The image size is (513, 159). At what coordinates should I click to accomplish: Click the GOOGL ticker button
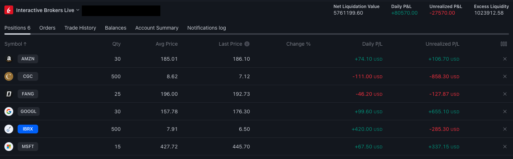point(29,111)
